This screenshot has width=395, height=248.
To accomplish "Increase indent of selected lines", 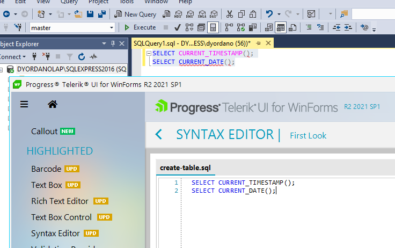I will coord(348,27).
